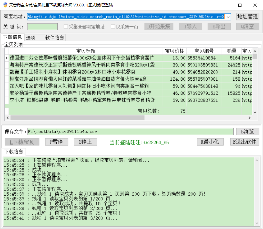Switch to the 选项 tab

31,38
